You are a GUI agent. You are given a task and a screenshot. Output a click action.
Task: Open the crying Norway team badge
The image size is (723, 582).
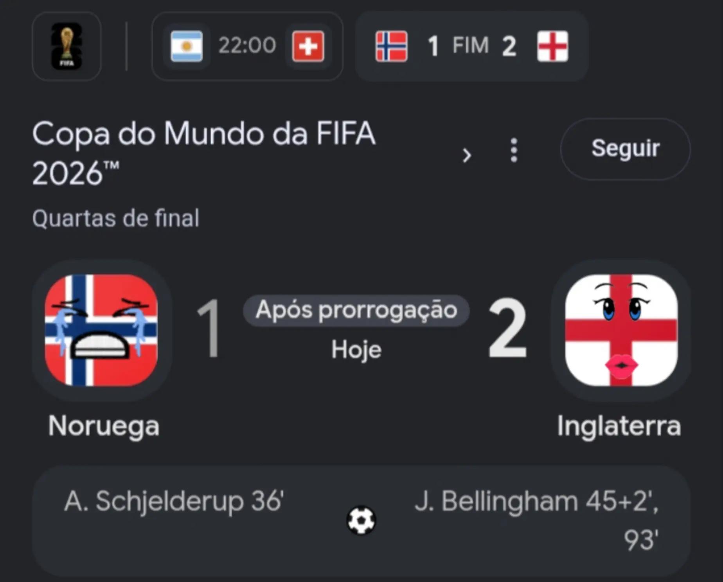[x=101, y=330]
